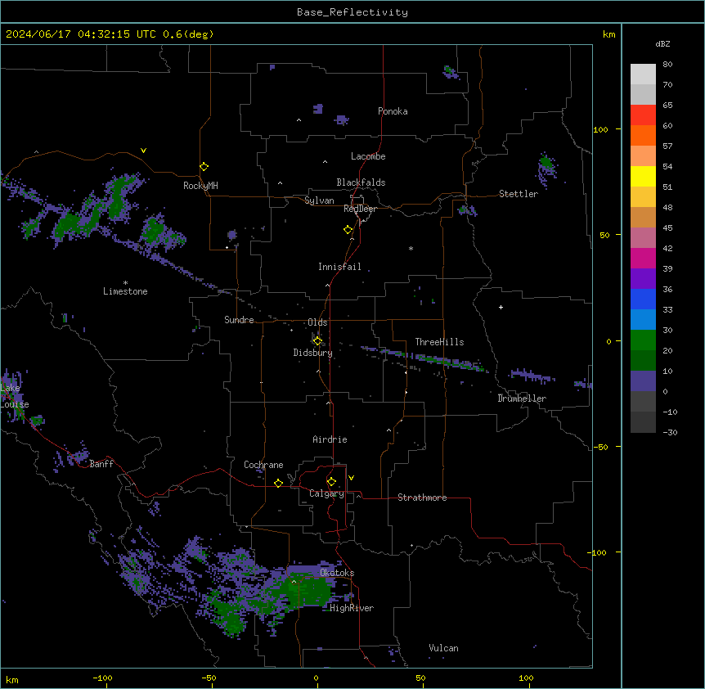Click the Vulcan label
The image size is (705, 689).
pos(444,648)
